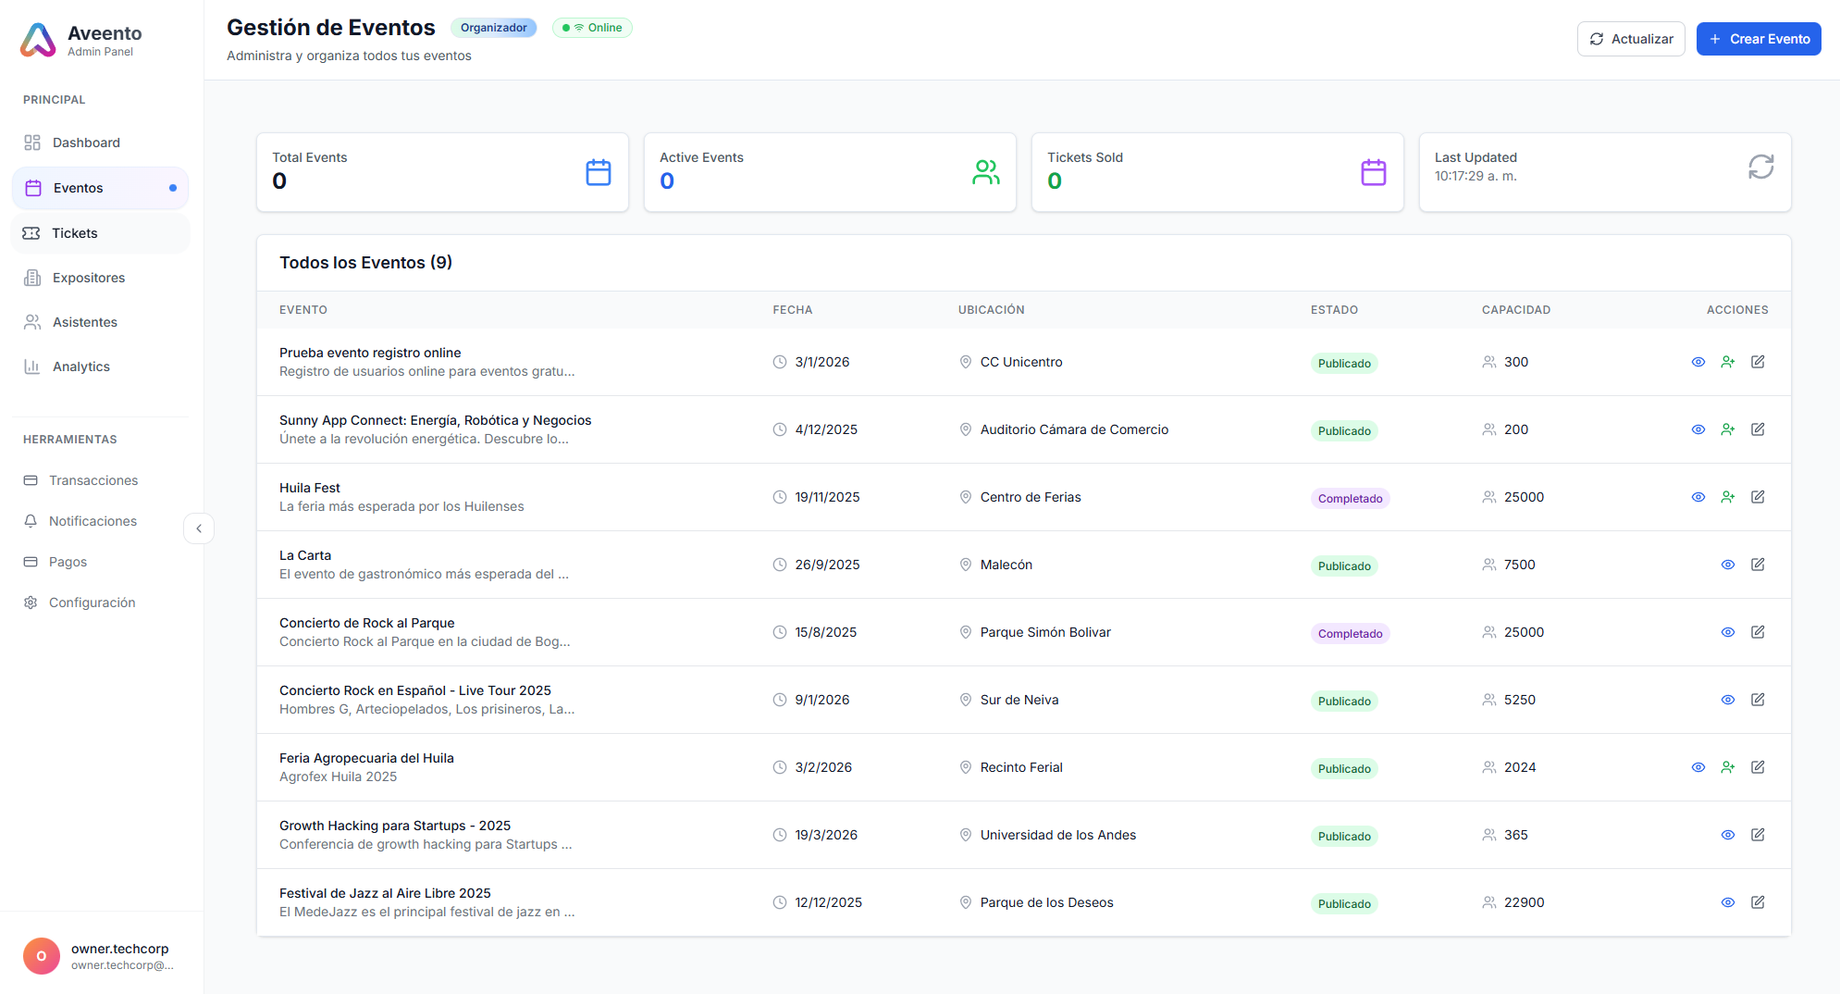Click the Crear Evento button
Screen dimensions: 1840x994
coord(1758,39)
